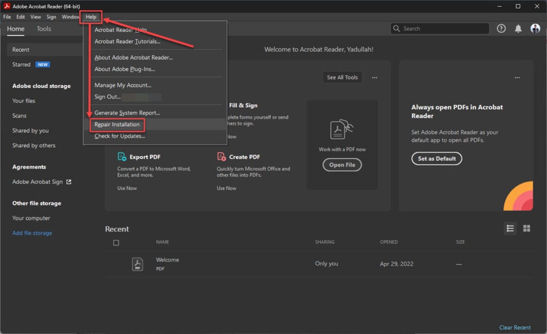Screen dimensions: 547x334
Task: Select Repair Installation menu entry
Action: point(117,124)
